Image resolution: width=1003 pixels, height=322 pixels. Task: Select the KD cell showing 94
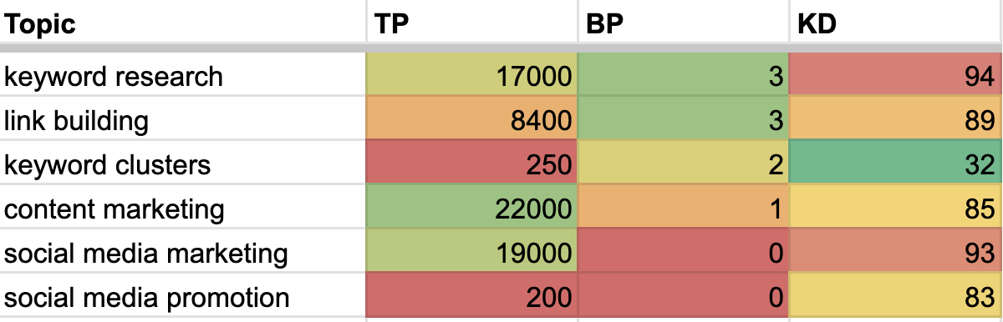click(x=894, y=77)
